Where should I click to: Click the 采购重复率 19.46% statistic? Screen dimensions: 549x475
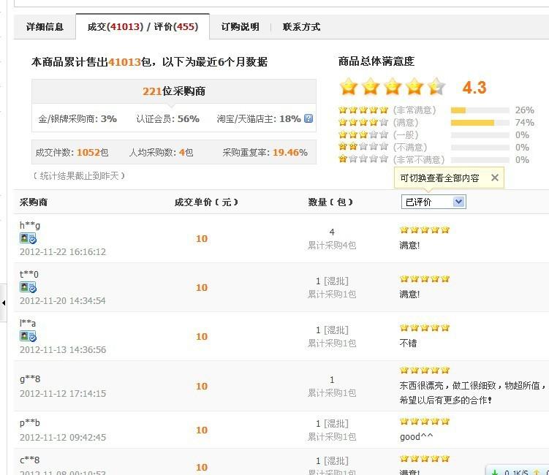[265, 153]
